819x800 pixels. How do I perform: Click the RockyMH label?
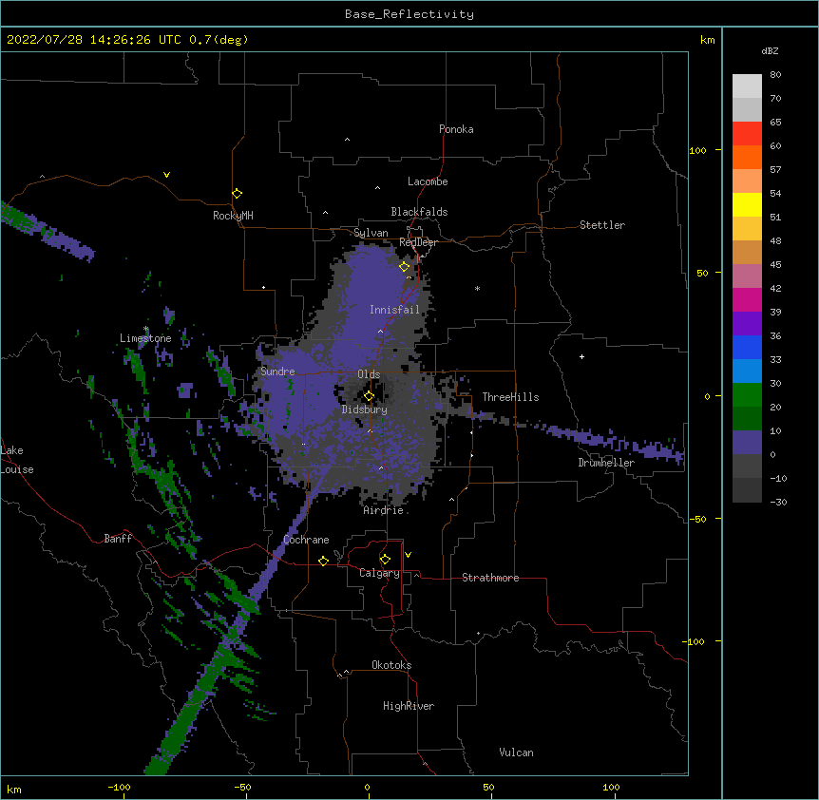pyautogui.click(x=233, y=216)
